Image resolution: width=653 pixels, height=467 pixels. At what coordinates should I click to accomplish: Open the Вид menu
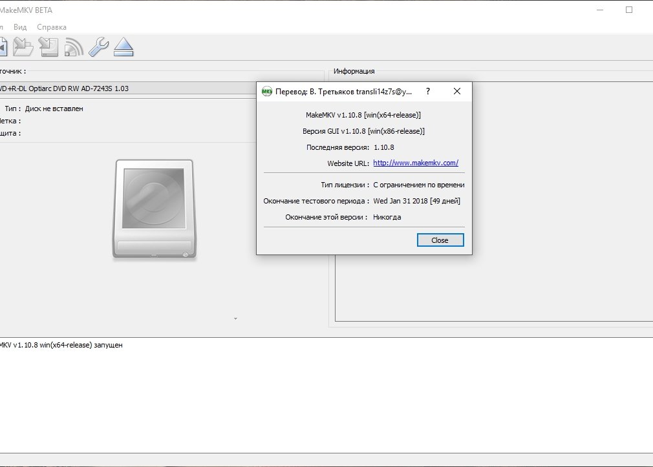coord(20,27)
